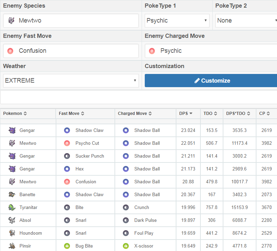Click the TDO value 506.7
277x251 pixels.
coord(212,143)
